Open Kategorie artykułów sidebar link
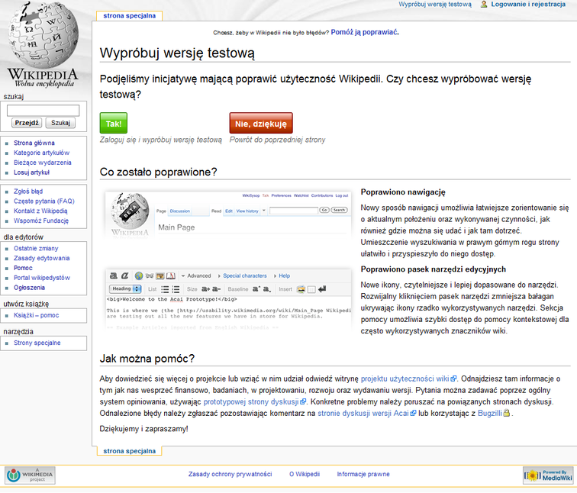The height and width of the screenshot is (493, 577). [41, 153]
